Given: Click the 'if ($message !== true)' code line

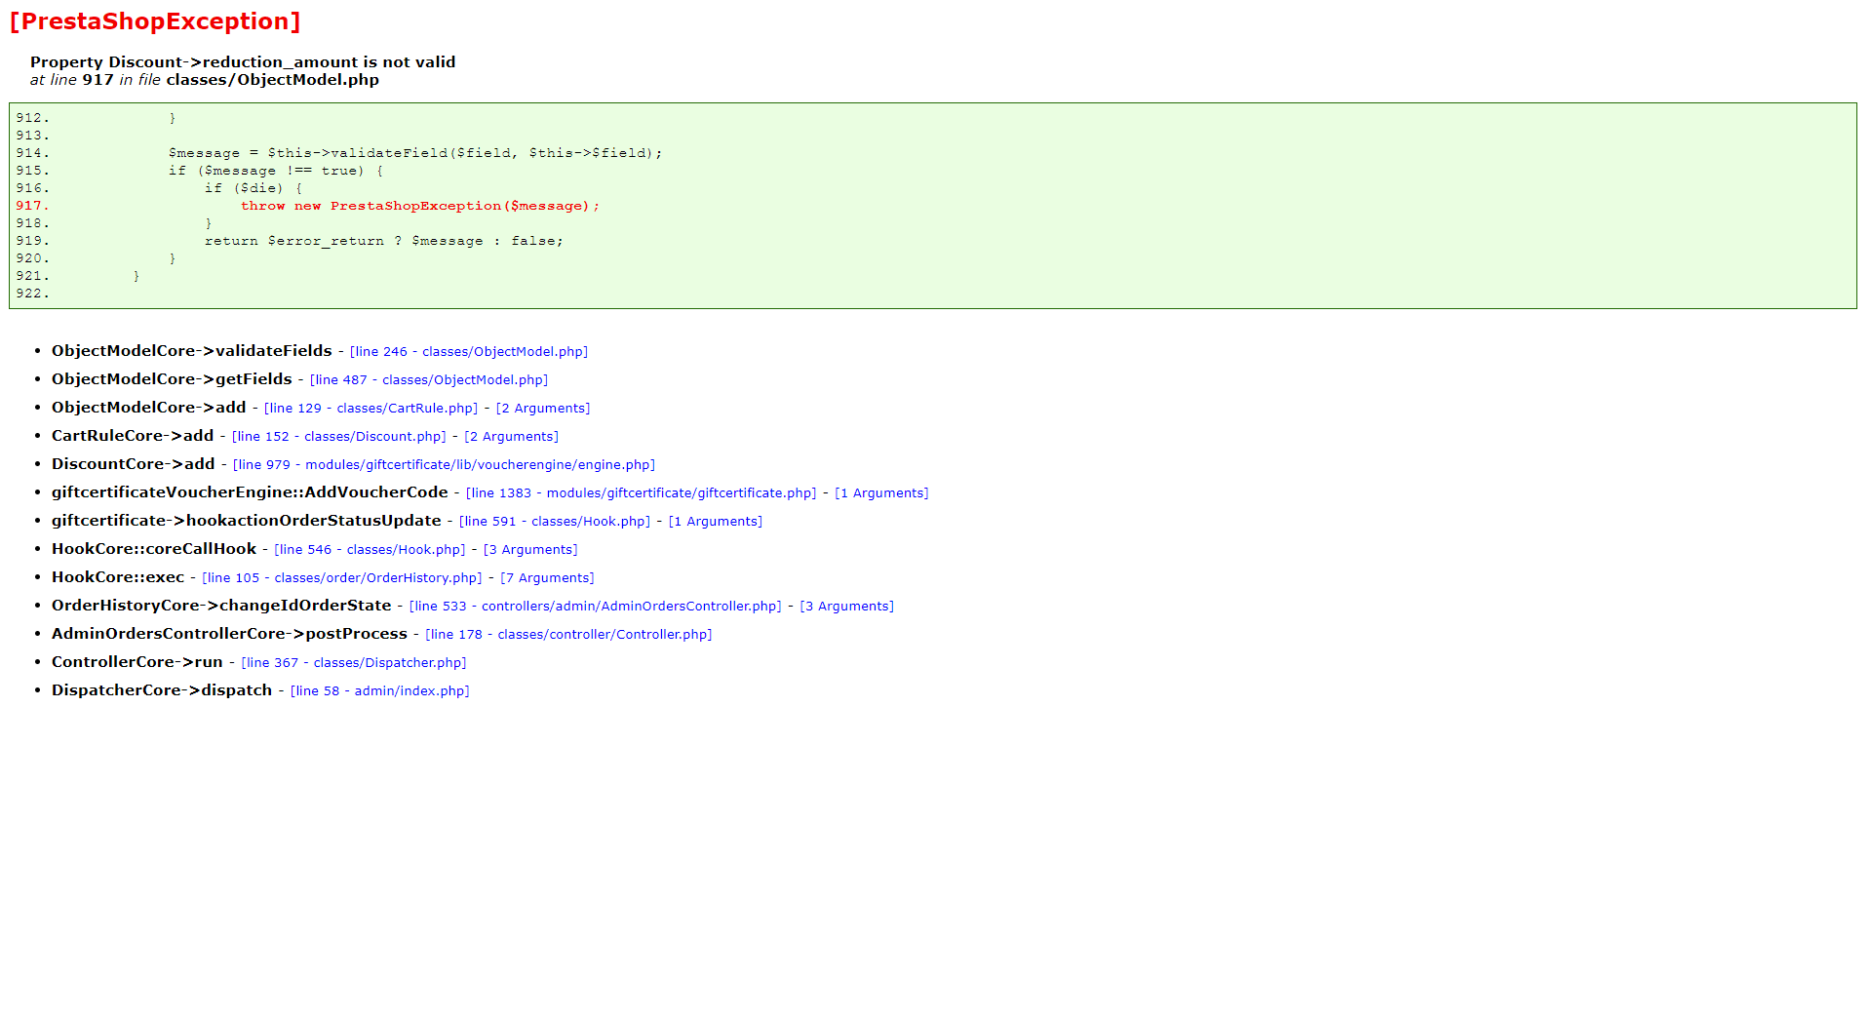Looking at the screenshot, I should click(x=276, y=172).
